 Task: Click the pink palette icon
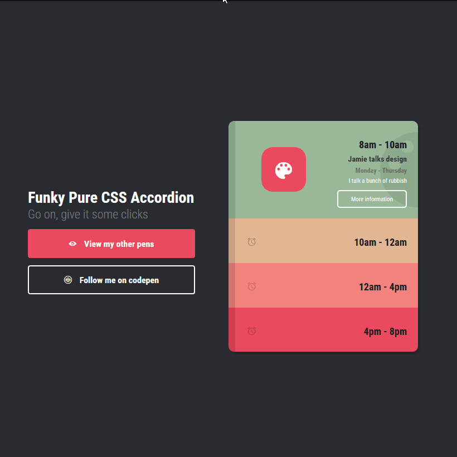tap(284, 169)
